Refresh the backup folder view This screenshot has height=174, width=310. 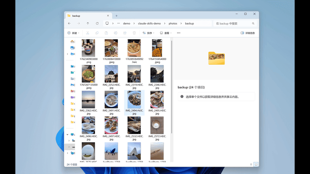(x=97, y=23)
